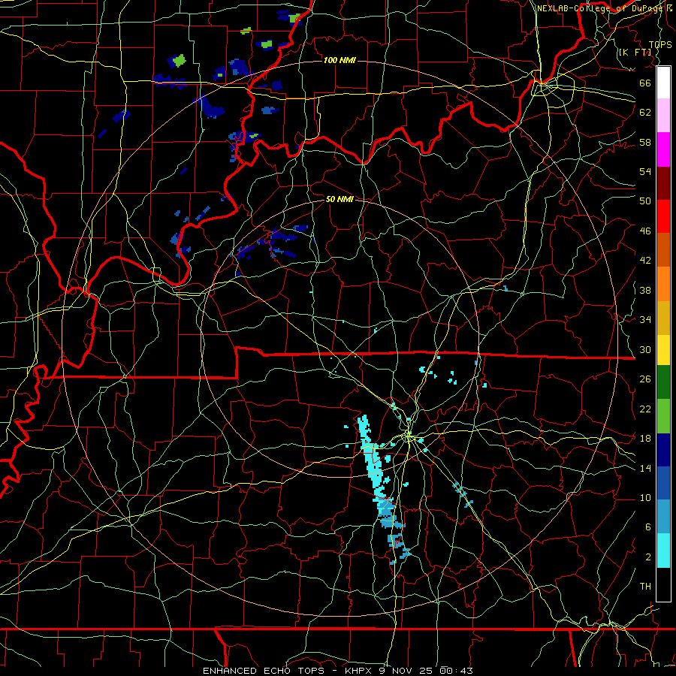Click the "54" legend value
The width and height of the screenshot is (676, 676).
tap(645, 171)
